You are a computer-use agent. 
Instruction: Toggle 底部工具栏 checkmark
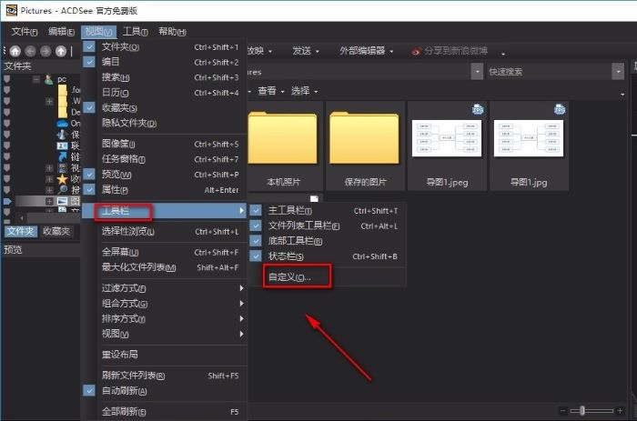[x=256, y=241]
